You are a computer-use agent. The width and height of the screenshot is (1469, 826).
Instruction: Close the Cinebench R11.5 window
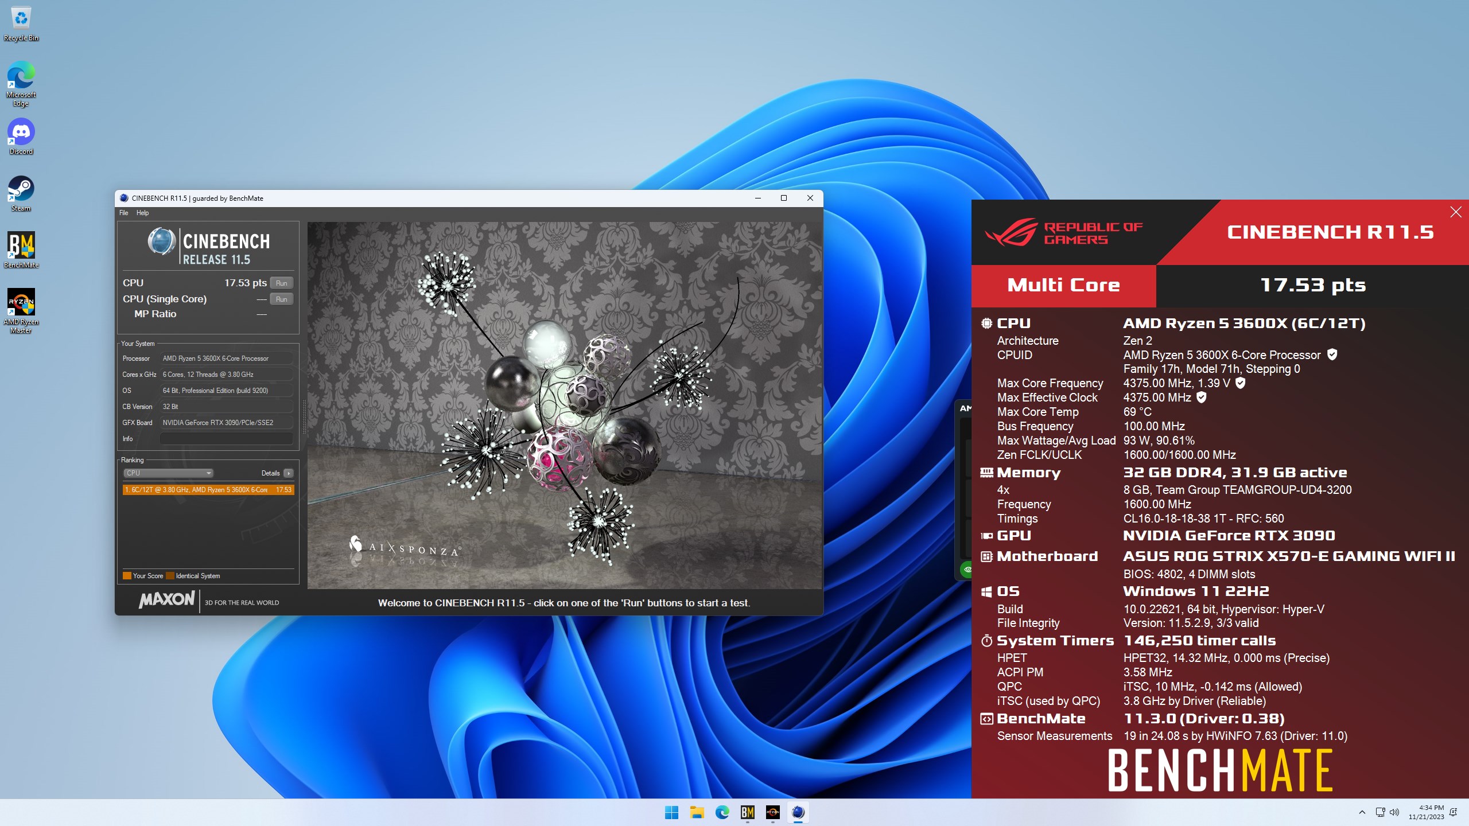click(x=810, y=198)
